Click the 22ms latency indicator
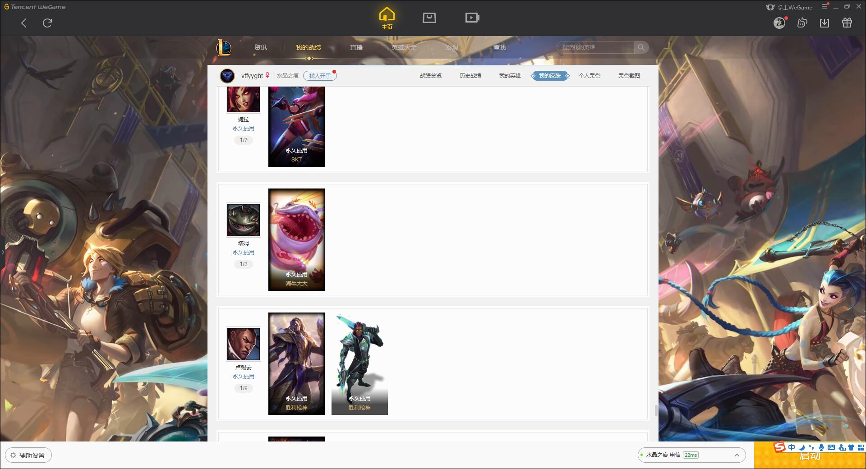Screen dimensions: 866x469 click(691, 455)
